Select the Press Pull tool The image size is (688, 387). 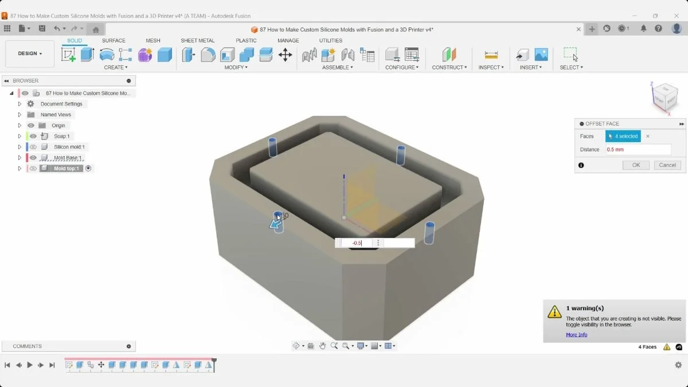point(189,54)
